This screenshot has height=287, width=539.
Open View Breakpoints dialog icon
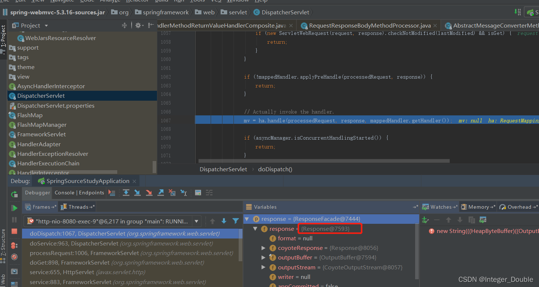[x=14, y=245]
